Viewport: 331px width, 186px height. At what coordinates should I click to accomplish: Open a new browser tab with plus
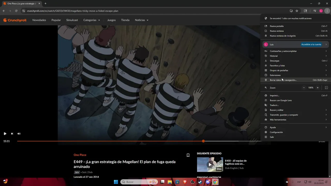click(46, 4)
